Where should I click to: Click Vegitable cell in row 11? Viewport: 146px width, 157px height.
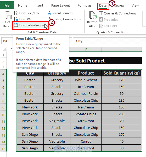(57, 121)
